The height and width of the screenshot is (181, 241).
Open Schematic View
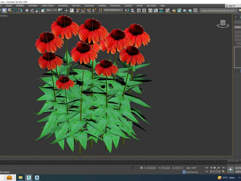[161, 11]
